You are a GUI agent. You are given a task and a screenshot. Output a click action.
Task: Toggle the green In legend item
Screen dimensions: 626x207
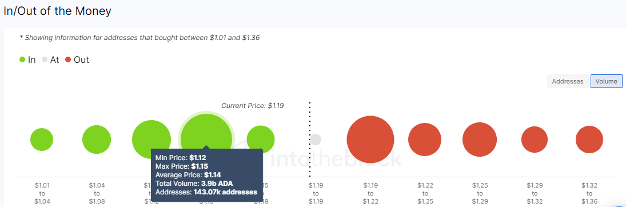coord(27,60)
